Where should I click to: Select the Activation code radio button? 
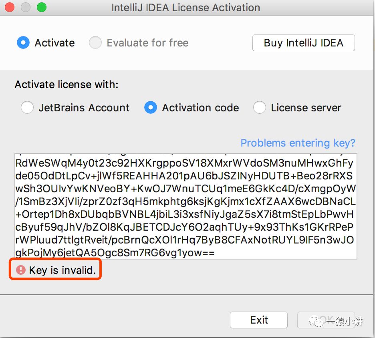tap(151, 108)
